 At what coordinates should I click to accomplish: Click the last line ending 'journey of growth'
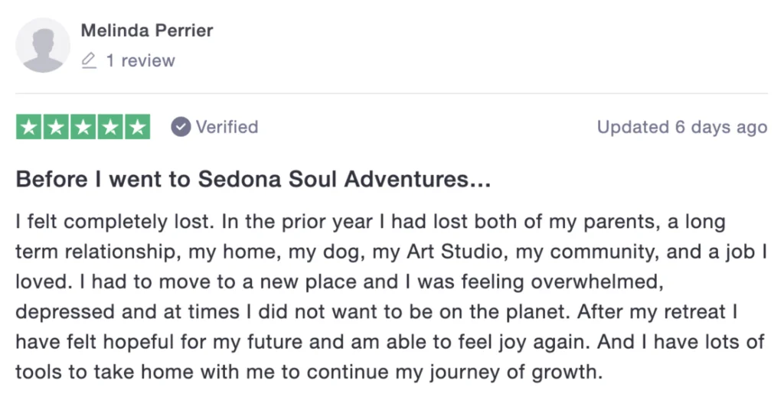306,373
